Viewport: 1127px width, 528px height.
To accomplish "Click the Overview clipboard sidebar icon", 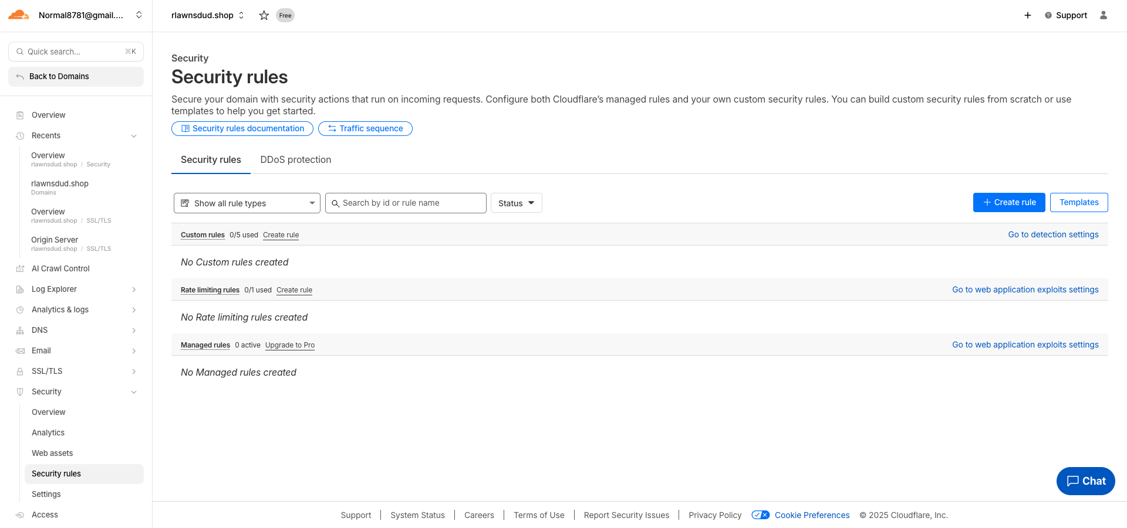I will coord(20,115).
